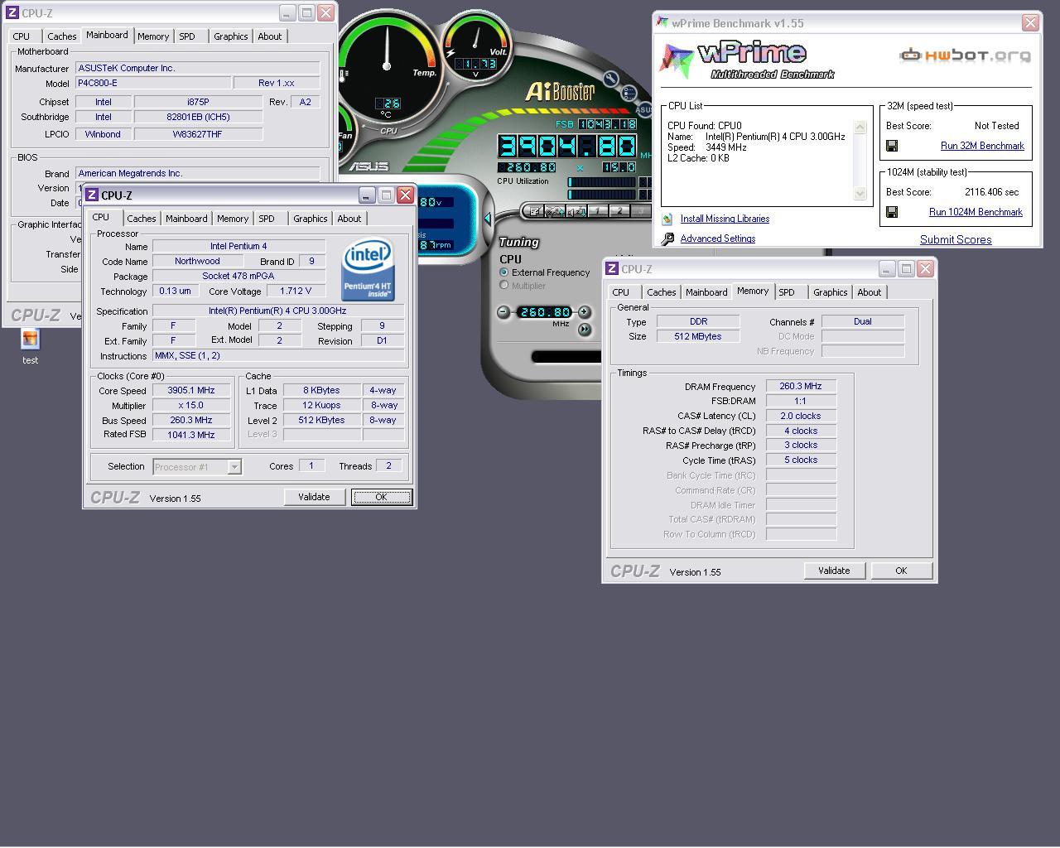Screen dimensions: 1060x848
Task: Click the FSB:DRAM 1:1 value
Action: point(801,401)
